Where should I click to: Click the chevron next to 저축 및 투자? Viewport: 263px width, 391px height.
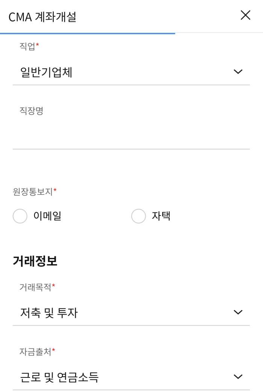tap(237, 312)
